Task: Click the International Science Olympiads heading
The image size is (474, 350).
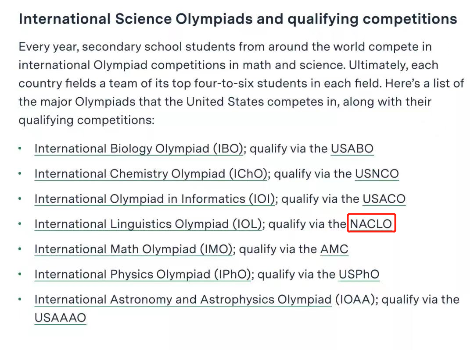Action: coord(238,19)
